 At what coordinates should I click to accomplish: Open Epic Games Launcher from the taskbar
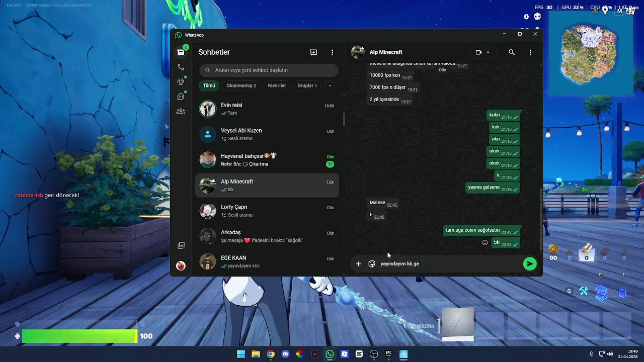click(388, 354)
